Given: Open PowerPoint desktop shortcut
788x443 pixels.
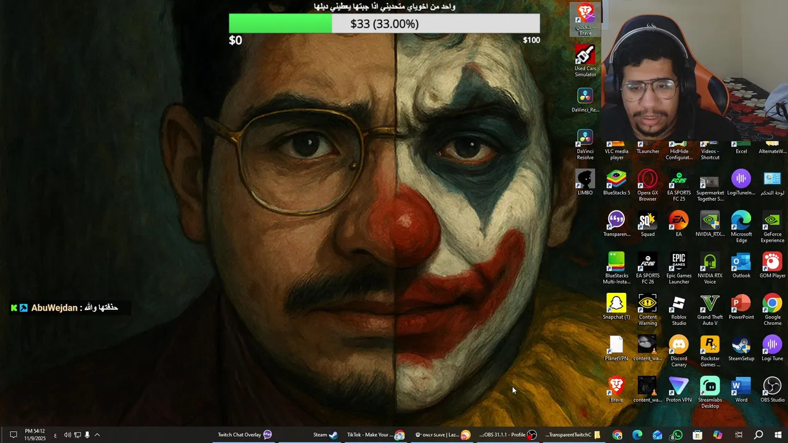Looking at the screenshot, I should pos(741,307).
